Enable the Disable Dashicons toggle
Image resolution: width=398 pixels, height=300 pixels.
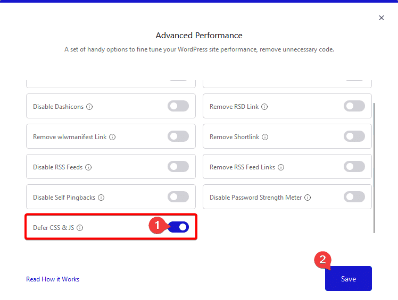point(178,106)
